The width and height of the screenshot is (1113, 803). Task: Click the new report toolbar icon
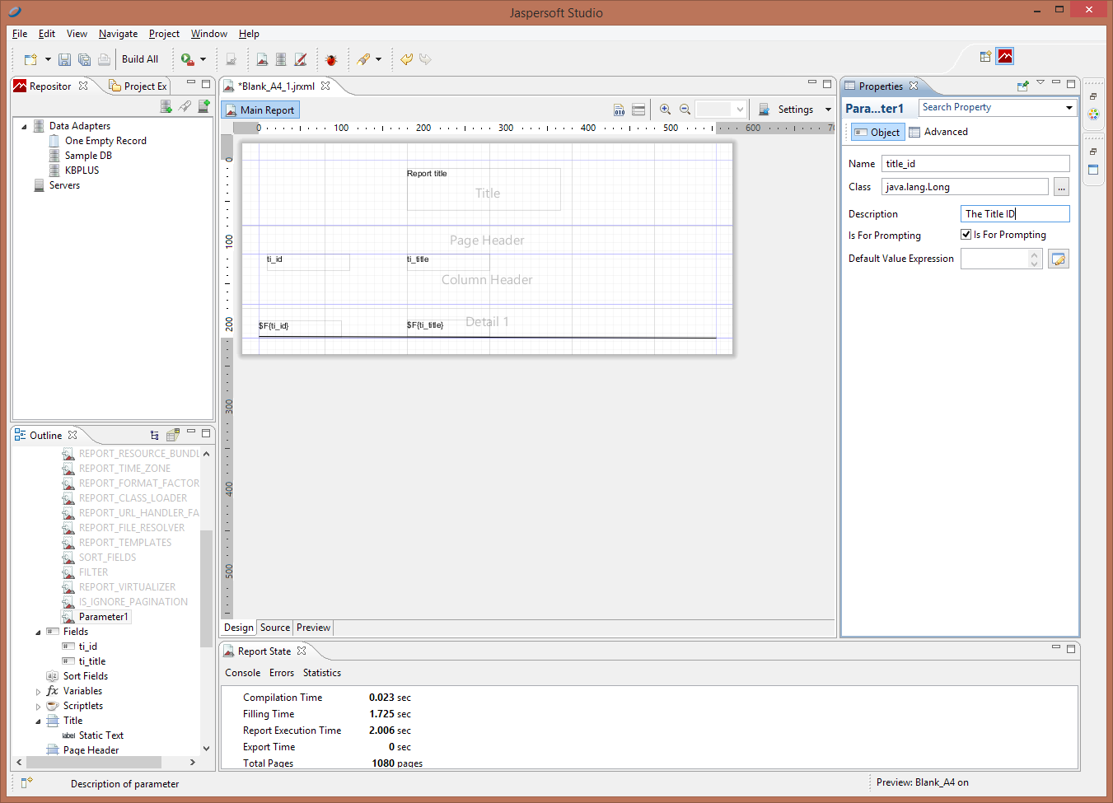point(262,59)
